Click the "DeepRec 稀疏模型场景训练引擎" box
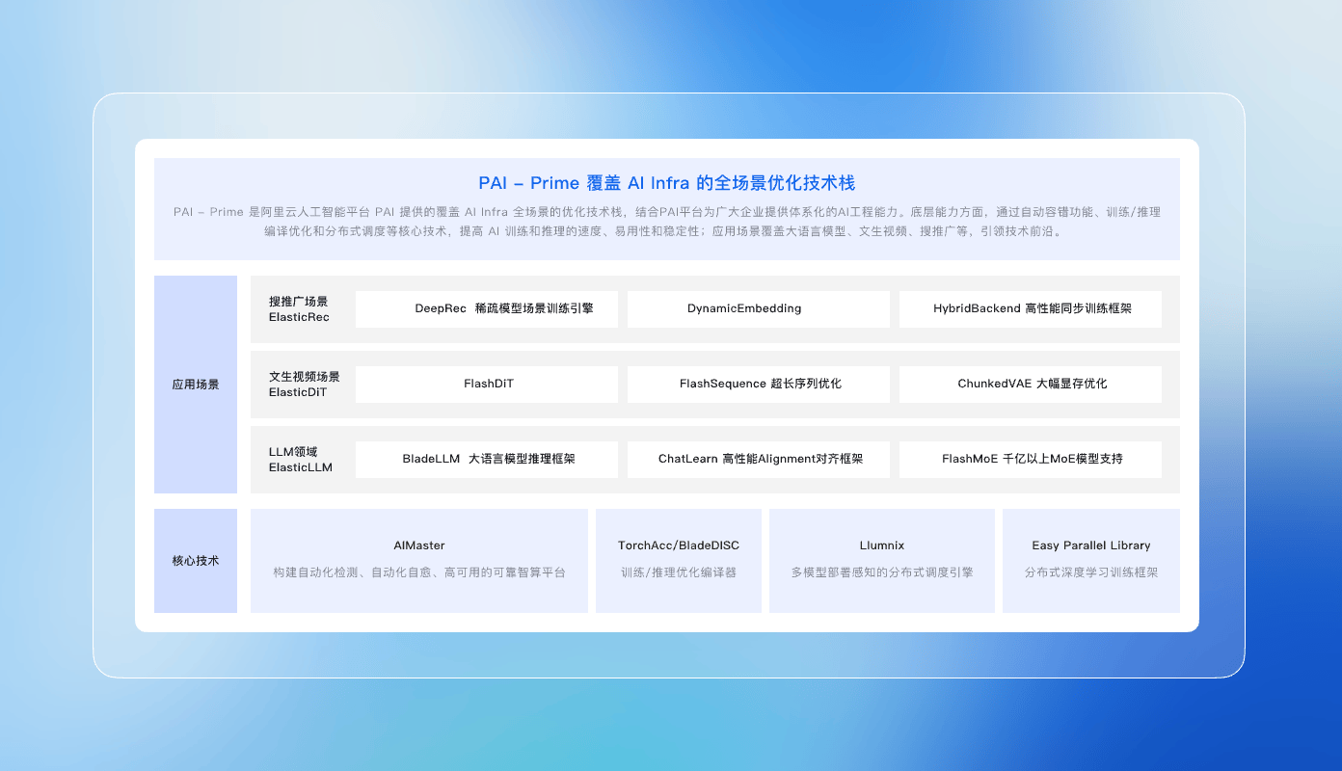 (x=487, y=309)
